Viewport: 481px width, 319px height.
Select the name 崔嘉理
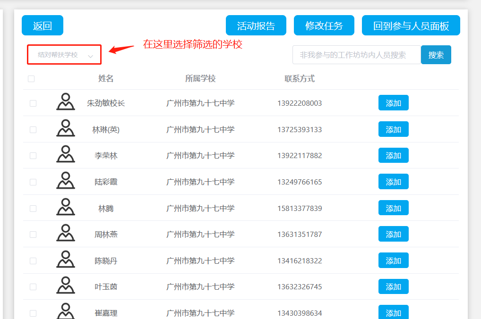tap(106, 313)
